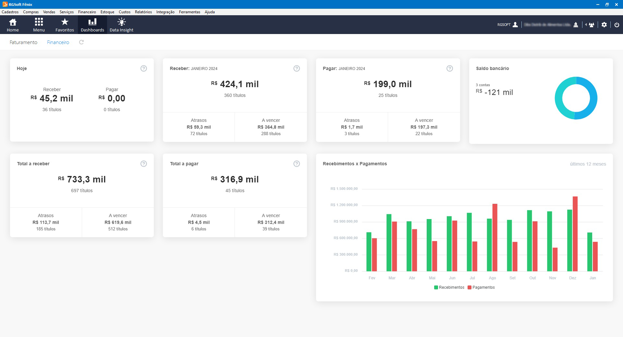Show help for Pagar Janeiro 2024 card
The height and width of the screenshot is (337, 623).
[449, 68]
